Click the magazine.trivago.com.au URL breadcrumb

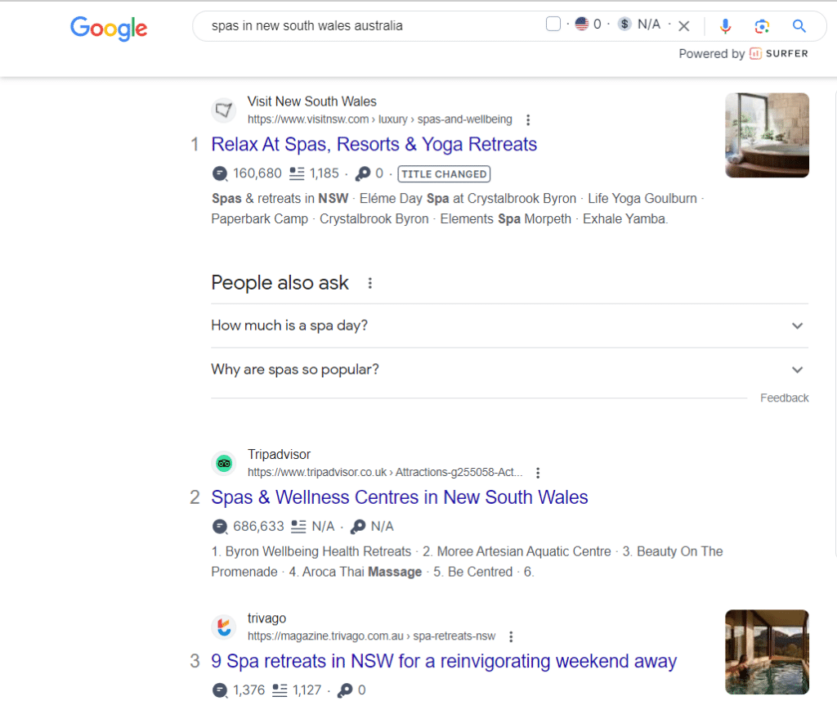[x=372, y=636]
